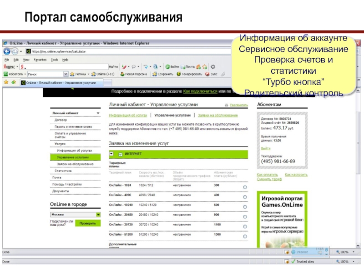Click Add to Favorites star-plus icon

[14, 82]
